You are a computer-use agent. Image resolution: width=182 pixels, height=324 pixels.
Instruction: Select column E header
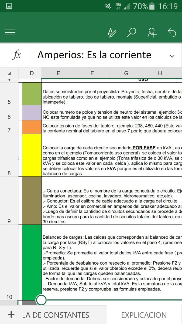pos(59,73)
